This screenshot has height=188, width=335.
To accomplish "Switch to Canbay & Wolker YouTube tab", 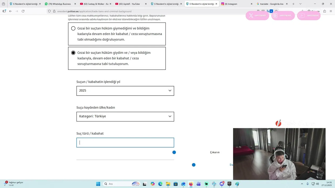I will (96, 4).
